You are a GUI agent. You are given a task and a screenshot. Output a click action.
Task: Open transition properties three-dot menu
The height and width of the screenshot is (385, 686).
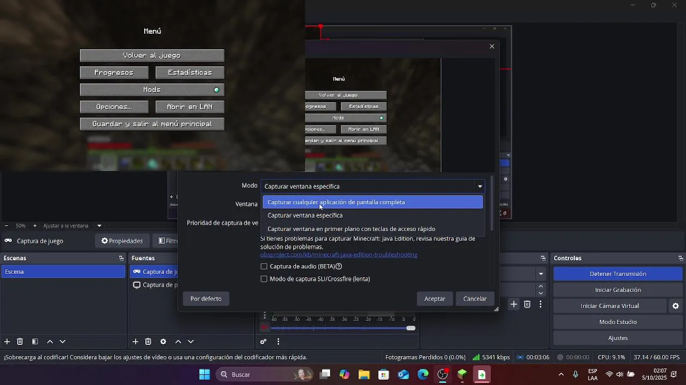(x=540, y=304)
